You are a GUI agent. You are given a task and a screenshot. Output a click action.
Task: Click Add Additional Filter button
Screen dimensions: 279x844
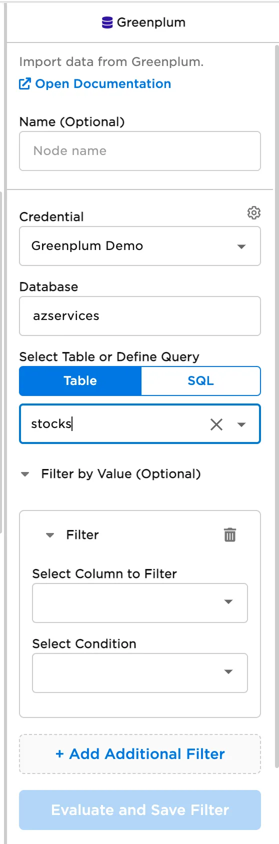click(x=140, y=754)
